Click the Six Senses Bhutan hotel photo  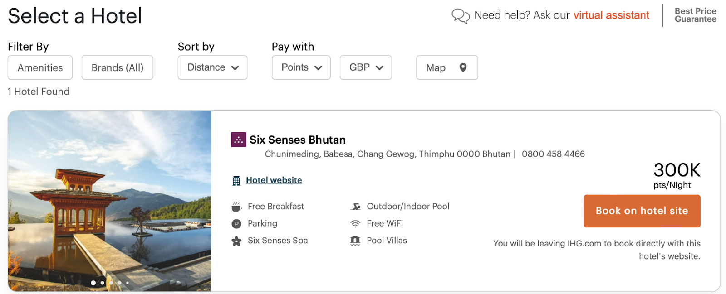[109, 195]
